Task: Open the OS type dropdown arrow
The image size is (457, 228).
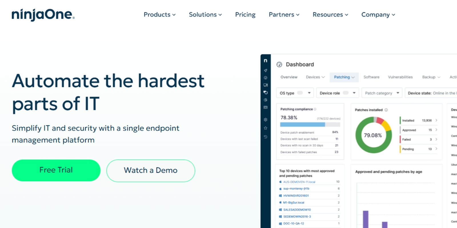Action: coord(309,93)
